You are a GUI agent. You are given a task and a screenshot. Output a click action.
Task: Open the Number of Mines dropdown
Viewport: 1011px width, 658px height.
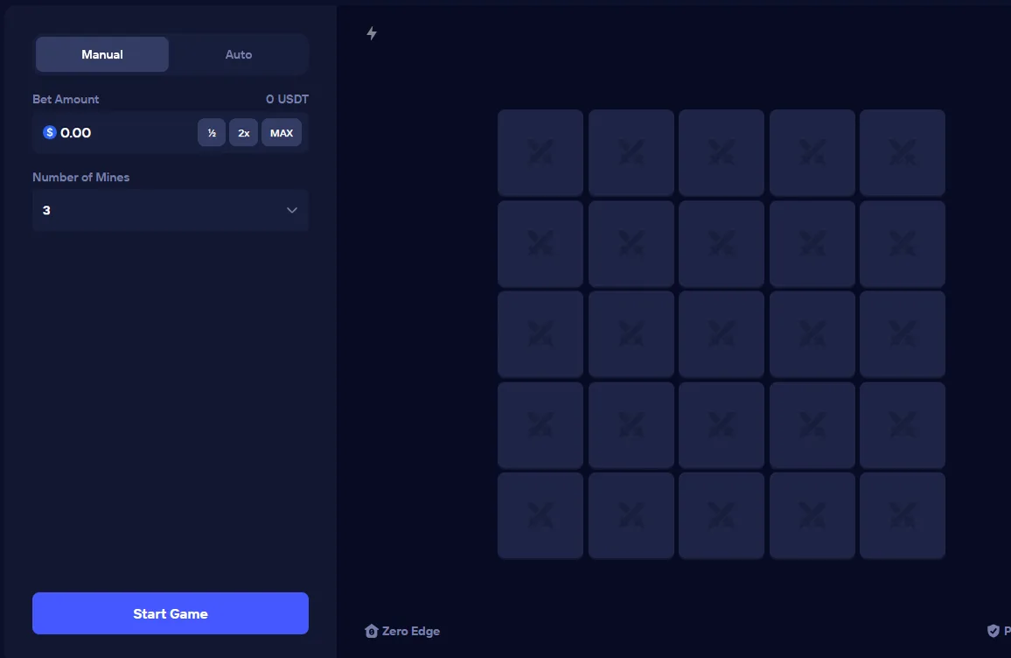pos(171,210)
